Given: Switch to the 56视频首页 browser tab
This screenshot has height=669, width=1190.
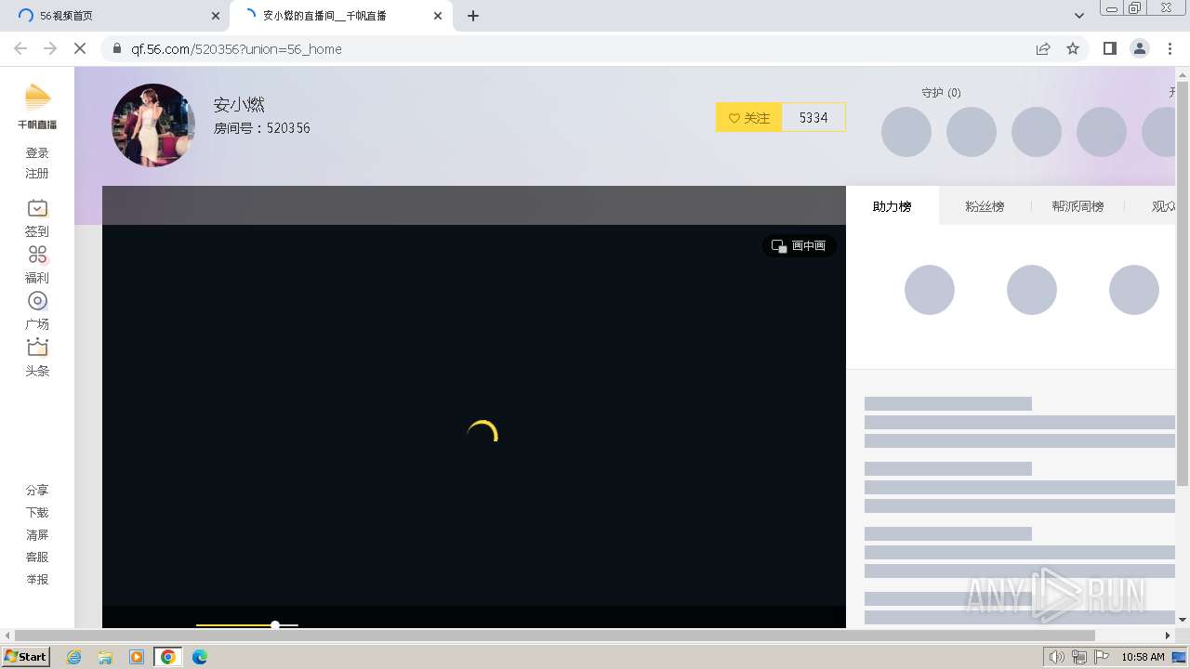Looking at the screenshot, I should tap(116, 16).
